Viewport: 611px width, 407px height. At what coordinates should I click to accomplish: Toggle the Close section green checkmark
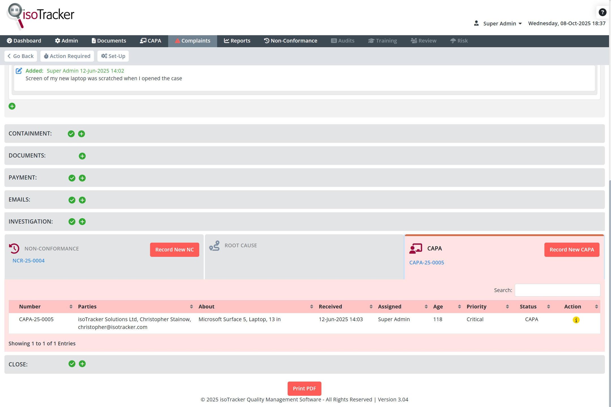pos(72,364)
